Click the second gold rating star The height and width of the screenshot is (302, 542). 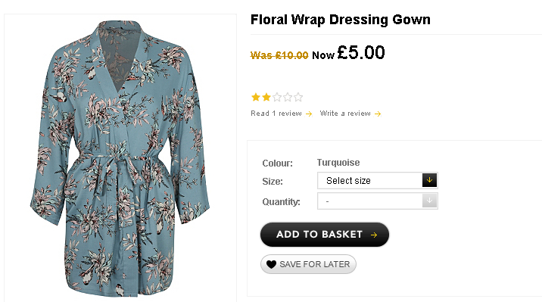click(266, 97)
